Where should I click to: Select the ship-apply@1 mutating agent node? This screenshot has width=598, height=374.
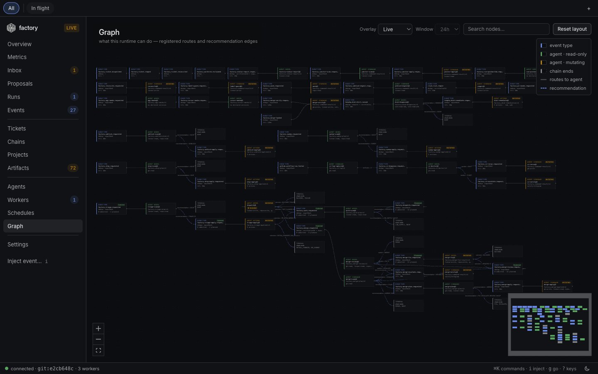coord(260,183)
